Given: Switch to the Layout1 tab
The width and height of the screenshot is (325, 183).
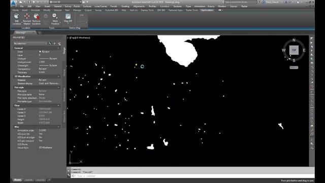Looking at the screenshot, I should (x=28, y=179).
